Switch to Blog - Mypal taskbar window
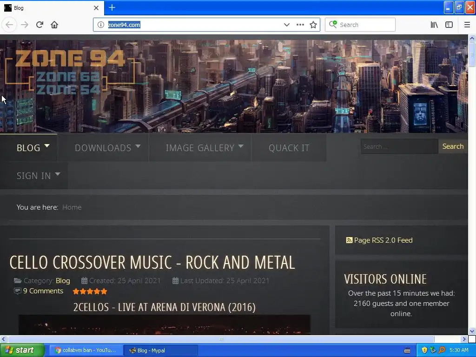Image resolution: width=476 pixels, height=357 pixels. click(x=161, y=350)
